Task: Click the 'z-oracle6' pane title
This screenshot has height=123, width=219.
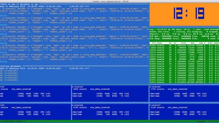Action: pyautogui.click(x=78, y=105)
